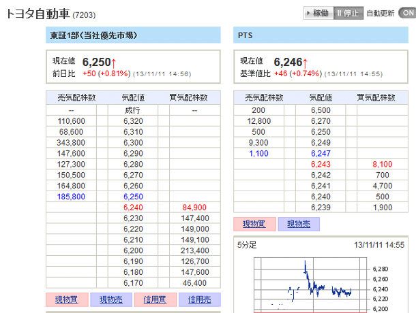
Task: Select PTS bid price 6,241
Action: click(x=321, y=186)
